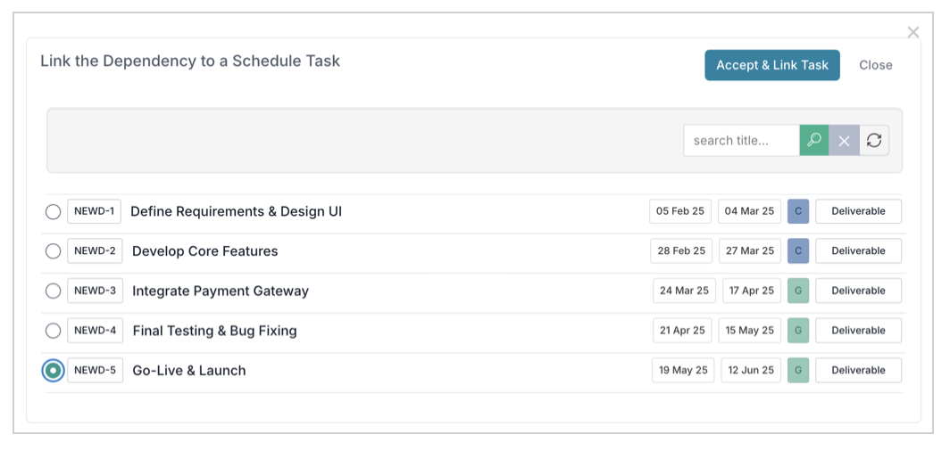Click the NEWD-3 ID tag
This screenshot has height=451, width=950.
tap(95, 291)
